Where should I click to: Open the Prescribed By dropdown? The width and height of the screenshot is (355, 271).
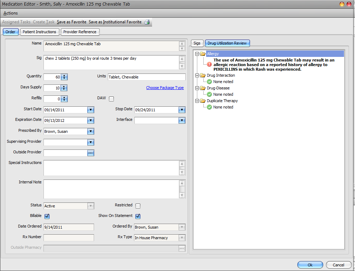[91, 131]
